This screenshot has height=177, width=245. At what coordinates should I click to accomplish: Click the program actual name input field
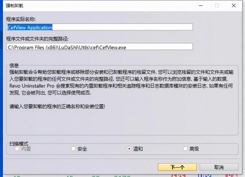coord(100,27)
